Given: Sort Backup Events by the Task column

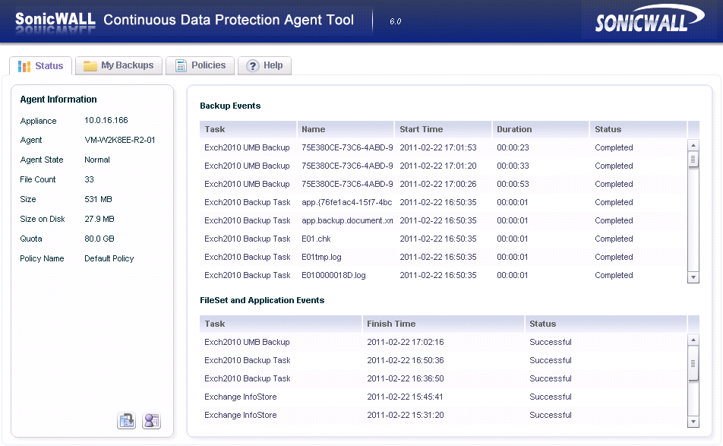Looking at the screenshot, I should [x=248, y=130].
